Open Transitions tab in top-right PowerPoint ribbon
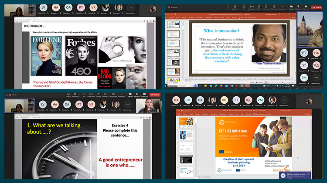 click(x=191, y=18)
